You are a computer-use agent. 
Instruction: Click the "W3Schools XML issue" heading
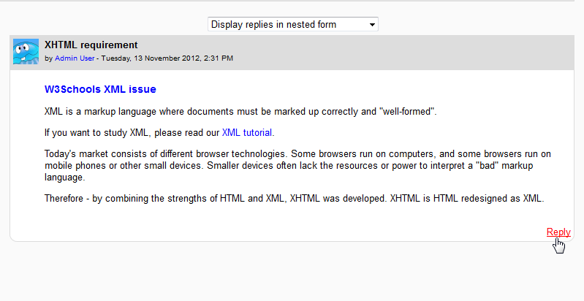pos(100,89)
